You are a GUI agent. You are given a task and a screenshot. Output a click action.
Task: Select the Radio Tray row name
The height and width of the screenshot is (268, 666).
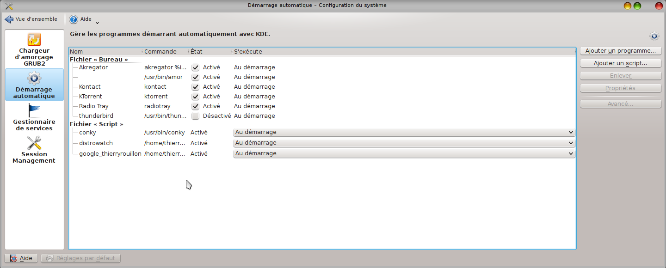tap(94, 106)
